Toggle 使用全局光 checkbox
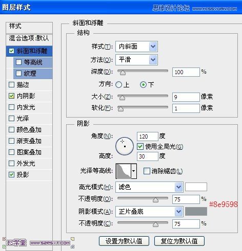 point(140,147)
